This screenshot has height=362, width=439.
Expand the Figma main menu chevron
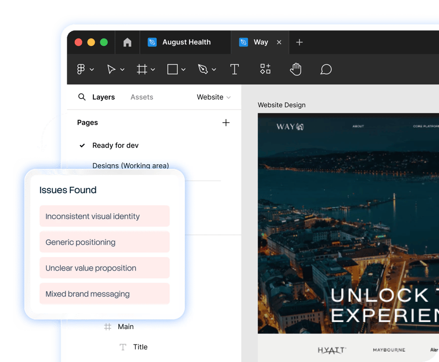point(92,69)
